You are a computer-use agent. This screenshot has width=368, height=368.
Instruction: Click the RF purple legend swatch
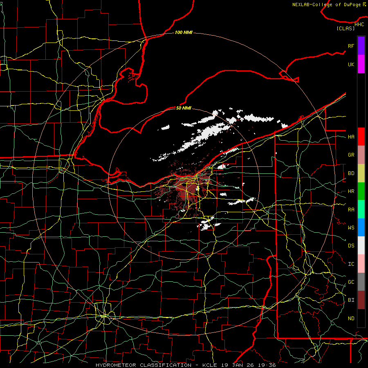click(x=361, y=46)
